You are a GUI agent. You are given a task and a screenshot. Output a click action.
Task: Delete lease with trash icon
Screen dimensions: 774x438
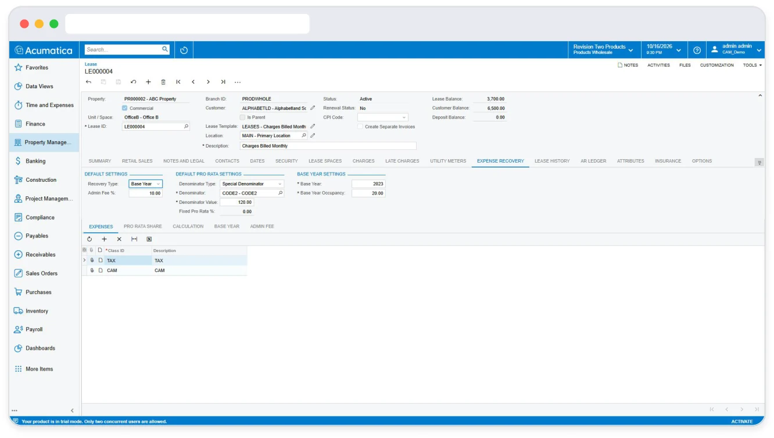163,82
